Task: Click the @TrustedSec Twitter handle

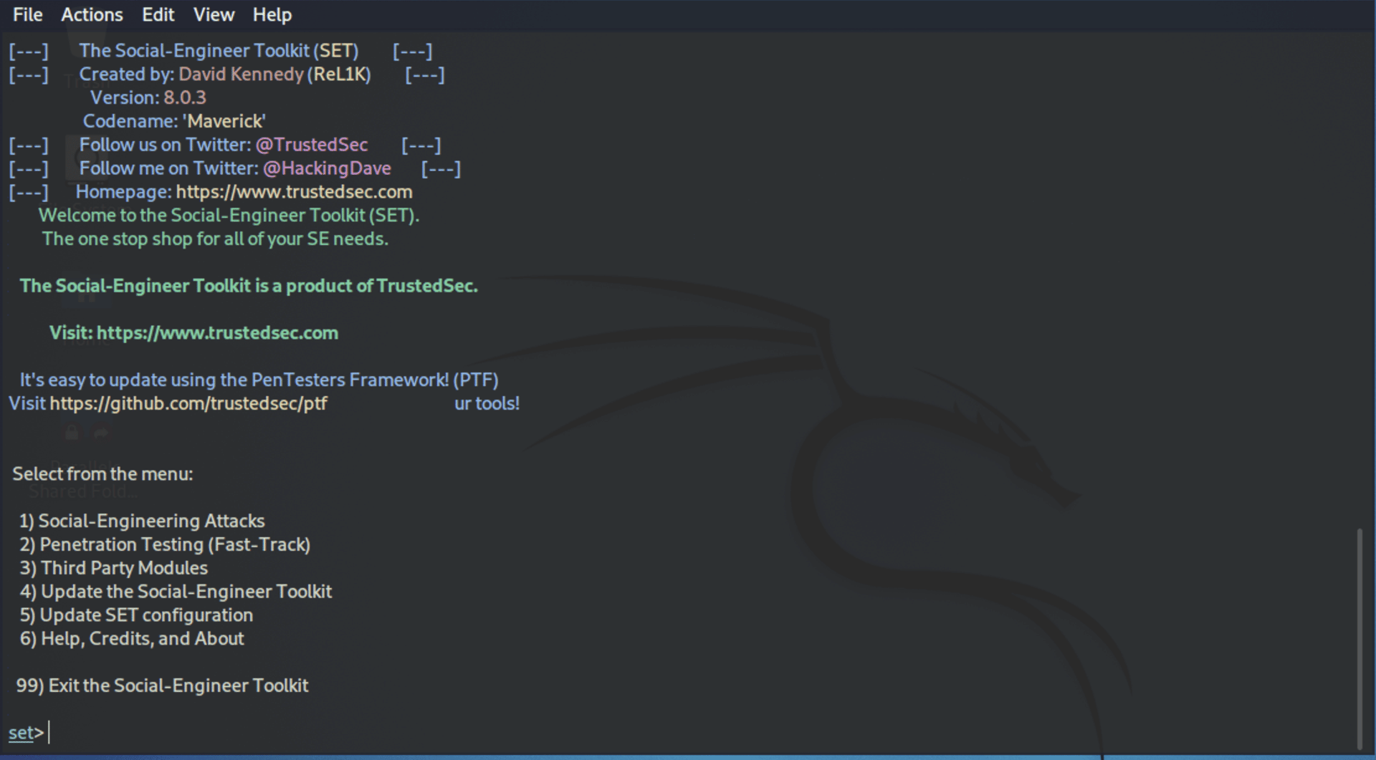Action: tap(311, 145)
